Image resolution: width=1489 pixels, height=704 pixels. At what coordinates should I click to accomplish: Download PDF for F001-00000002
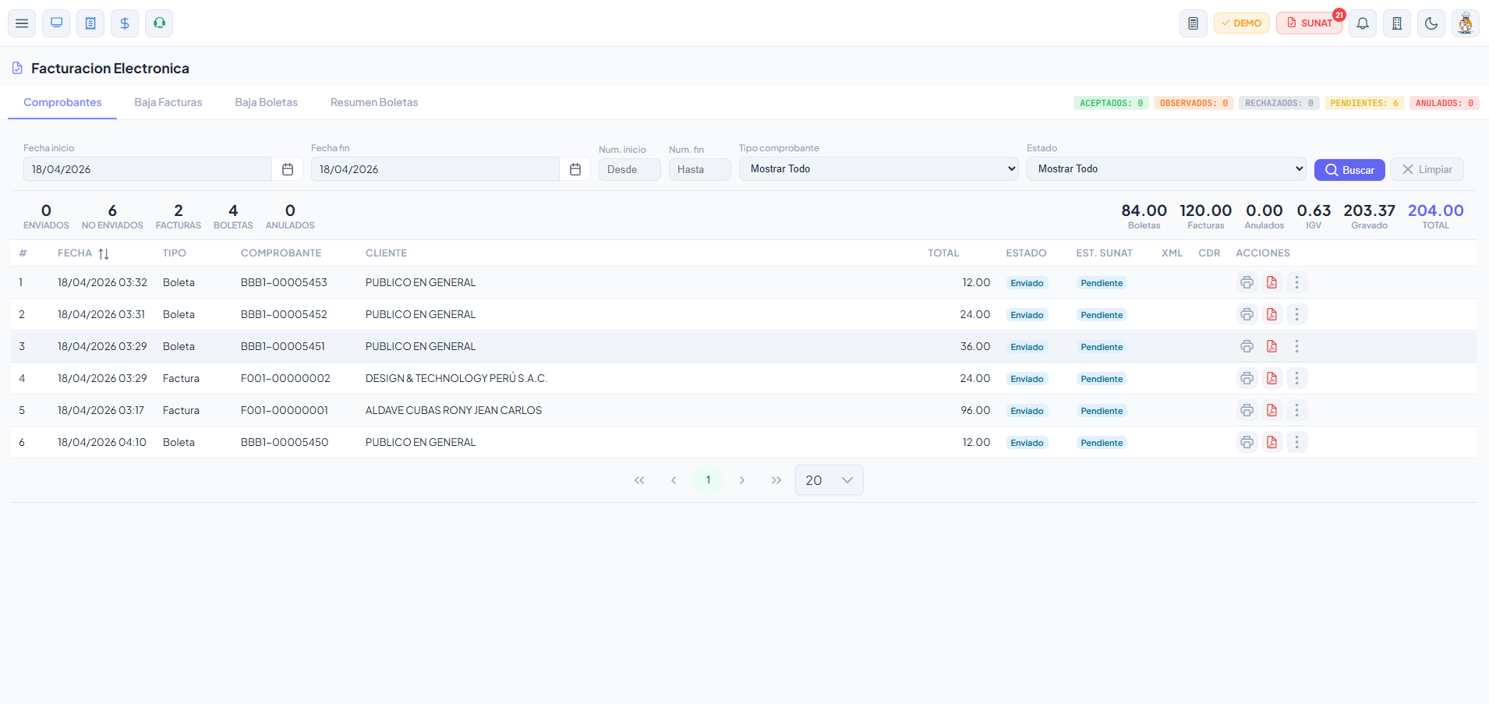[x=1272, y=378]
